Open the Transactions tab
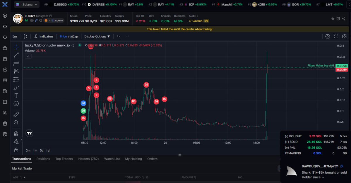 [x=21, y=159]
